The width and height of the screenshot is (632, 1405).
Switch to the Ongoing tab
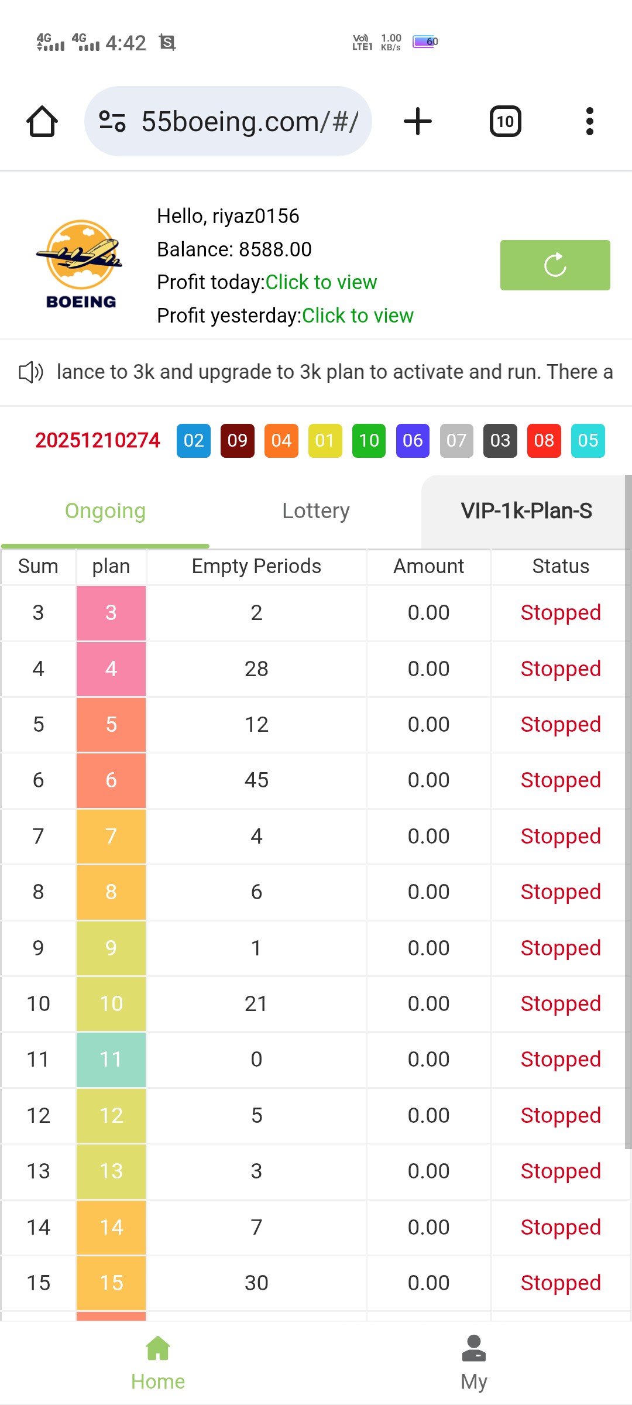click(x=105, y=511)
